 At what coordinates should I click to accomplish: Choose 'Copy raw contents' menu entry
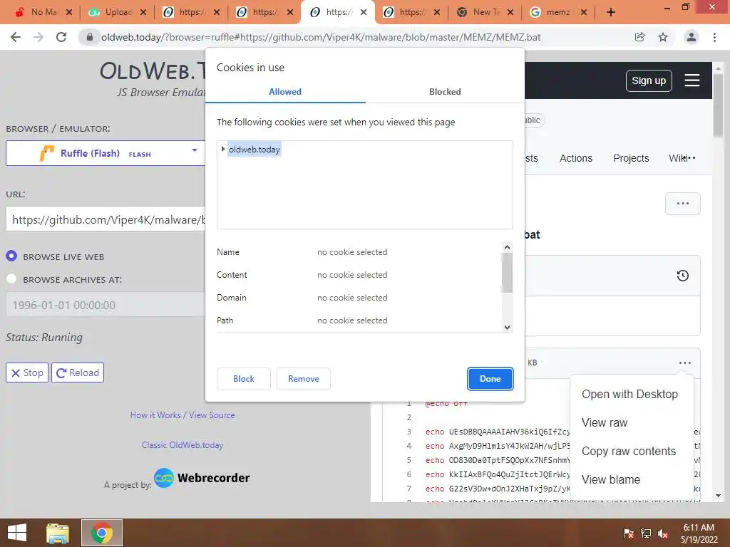(x=629, y=451)
